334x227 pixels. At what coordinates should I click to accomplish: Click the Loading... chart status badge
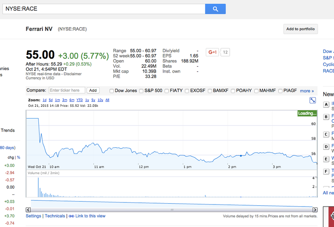[307, 113]
